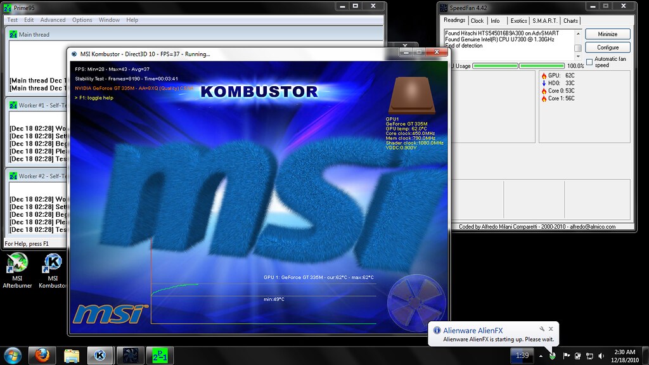Click the HD0 blue down-arrow icon
The image size is (649, 365).
point(544,83)
